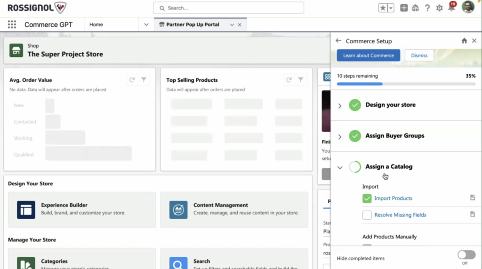
Task: Collapse the Assign a Catalog step
Action: [340, 168]
